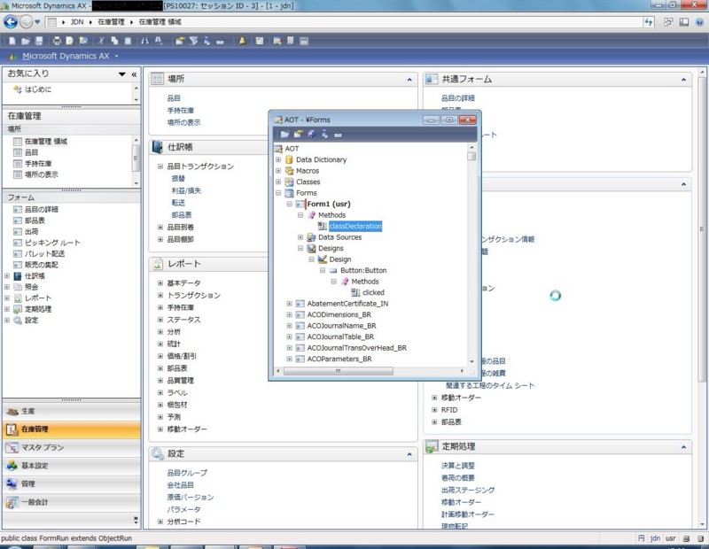Expand Classes node in AOT

click(278, 182)
